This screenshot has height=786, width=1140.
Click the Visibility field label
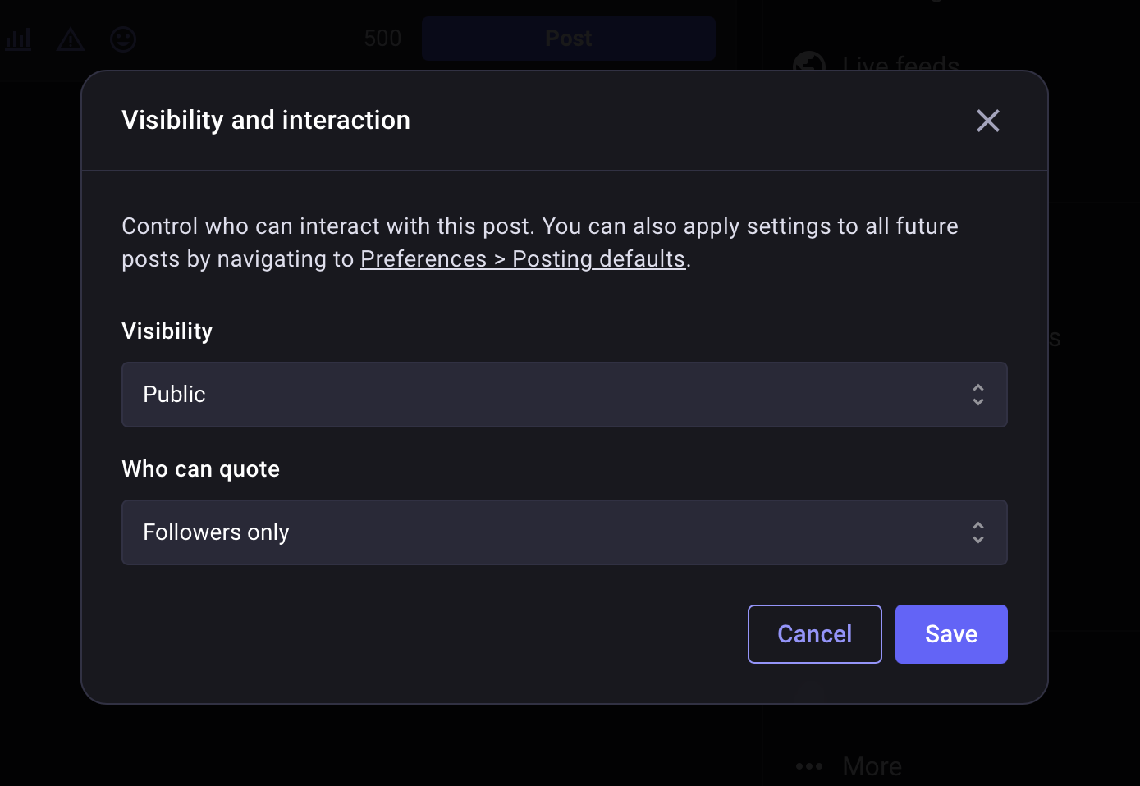click(x=167, y=331)
